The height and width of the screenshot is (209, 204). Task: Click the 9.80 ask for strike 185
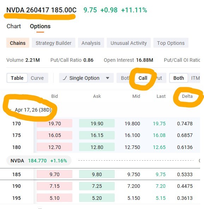point(97,174)
